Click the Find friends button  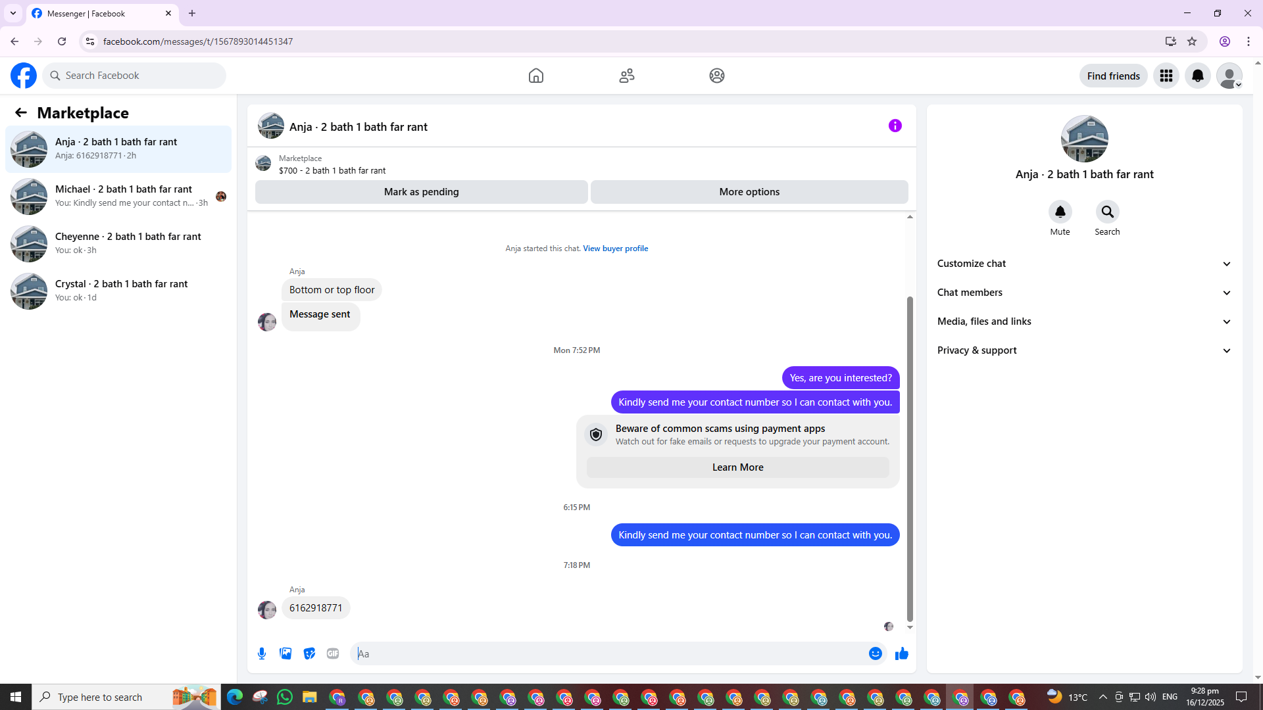tap(1114, 76)
